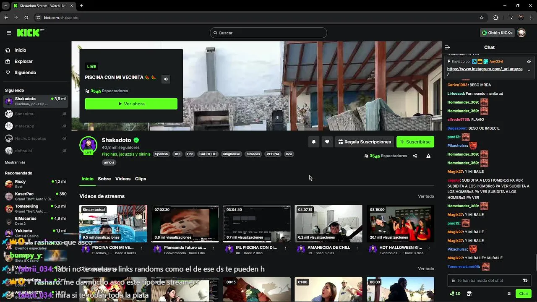Click the green Chat send button
Viewport: 537px width, 302px height.
point(523,294)
